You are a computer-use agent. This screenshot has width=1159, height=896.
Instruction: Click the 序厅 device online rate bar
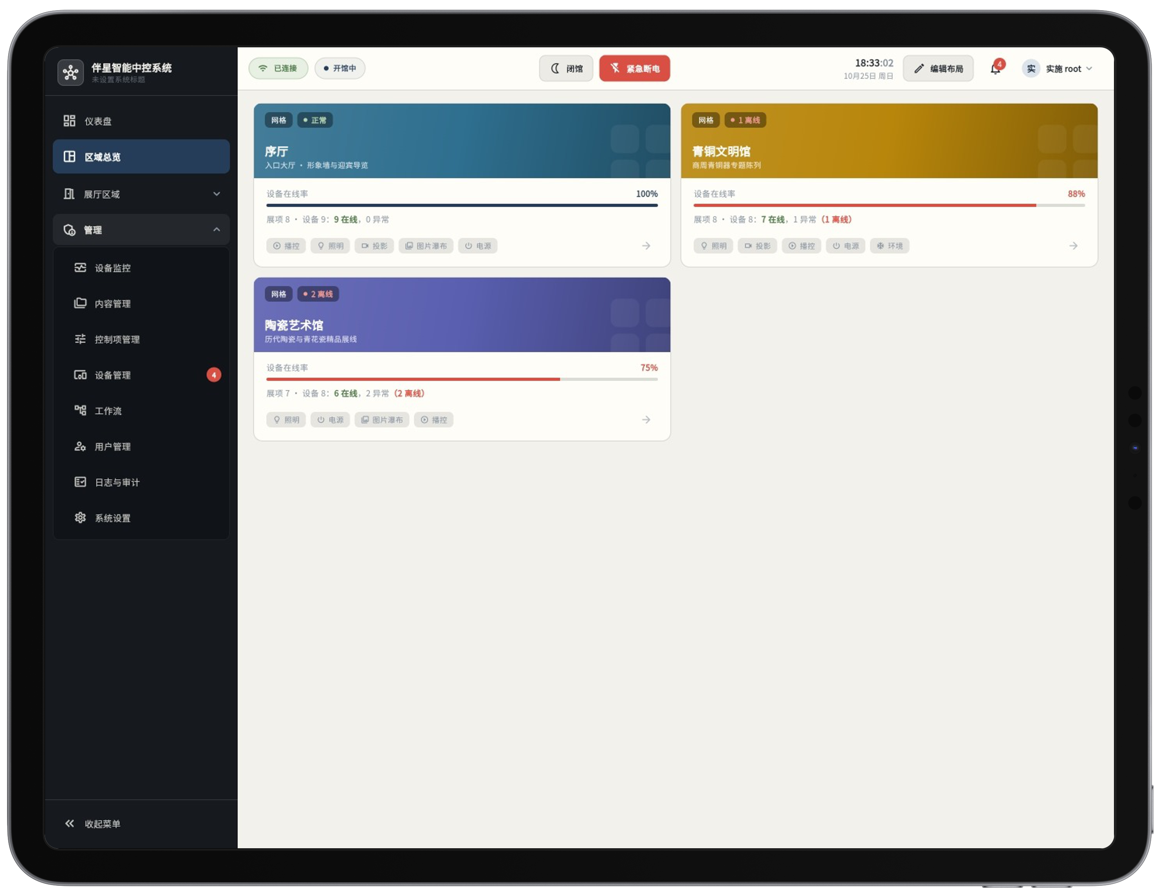462,205
